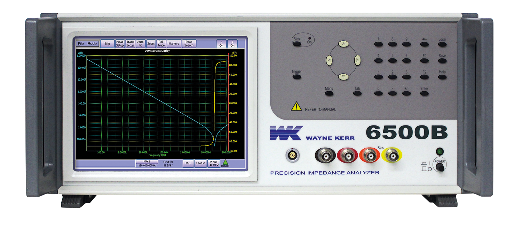Edit the 1.000 V level field
The height and width of the screenshot is (231, 522).
coord(200,163)
